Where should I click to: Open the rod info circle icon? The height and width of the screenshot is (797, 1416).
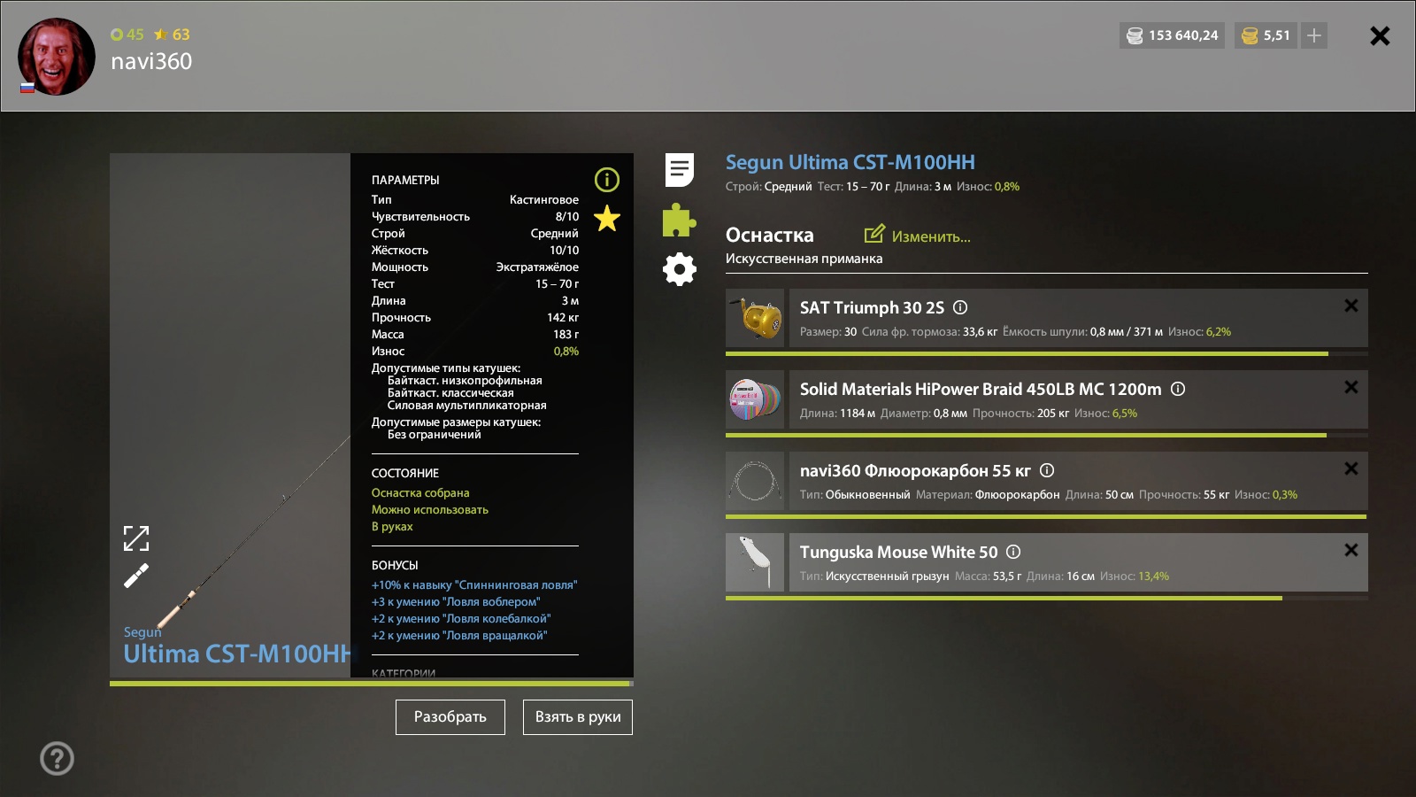pos(607,180)
